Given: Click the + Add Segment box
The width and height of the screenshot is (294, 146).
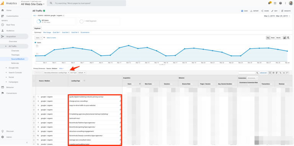Looking at the screenshot, I should [99, 21].
